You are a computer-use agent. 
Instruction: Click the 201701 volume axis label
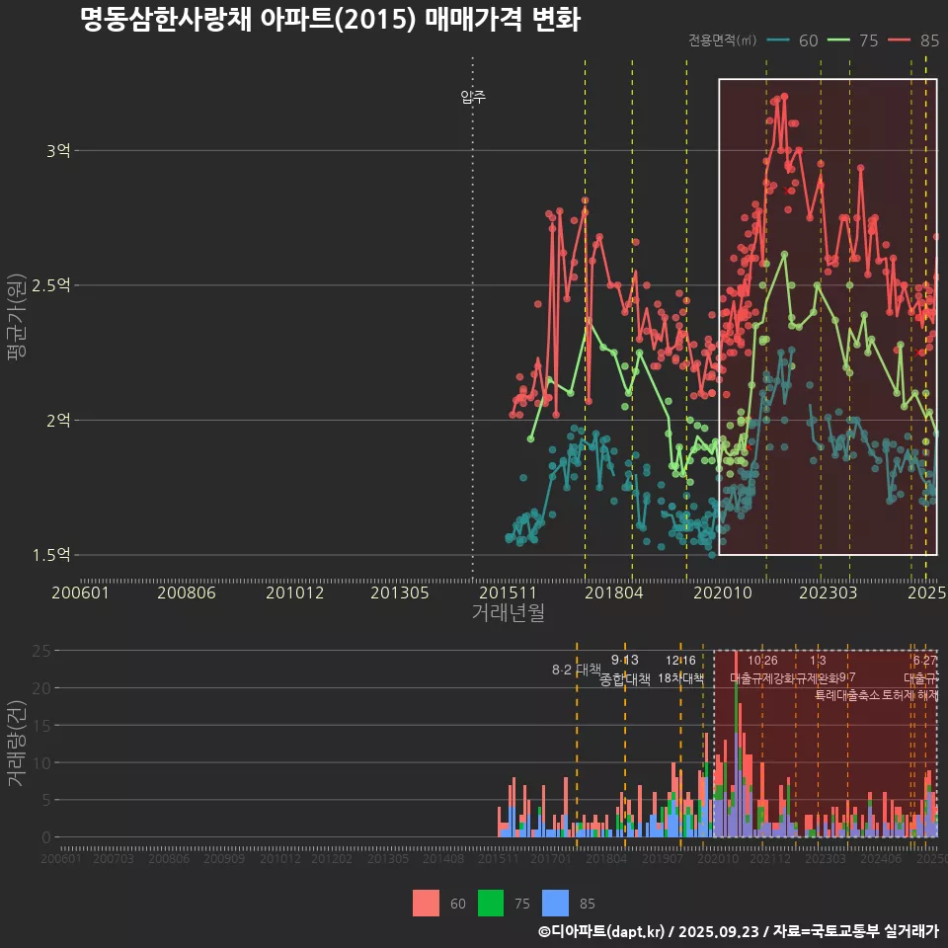pyautogui.click(x=551, y=858)
